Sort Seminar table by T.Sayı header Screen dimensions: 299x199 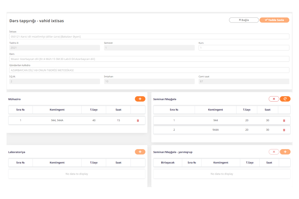coord(247,110)
